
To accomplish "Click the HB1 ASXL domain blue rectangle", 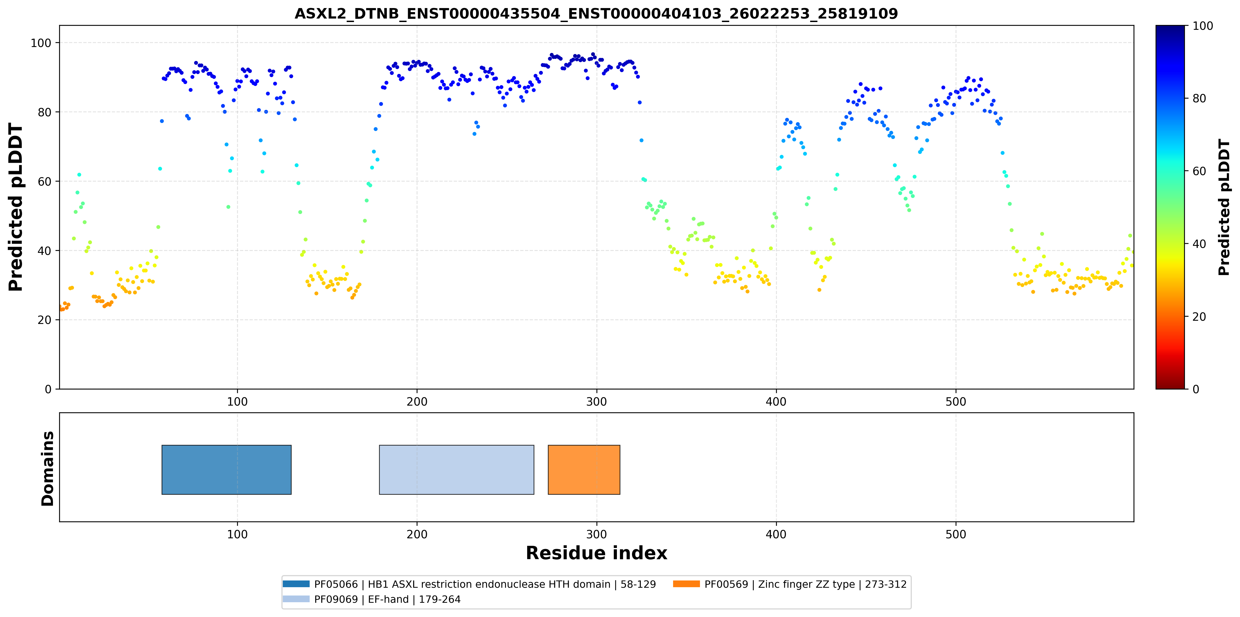I will pyautogui.click(x=226, y=470).
